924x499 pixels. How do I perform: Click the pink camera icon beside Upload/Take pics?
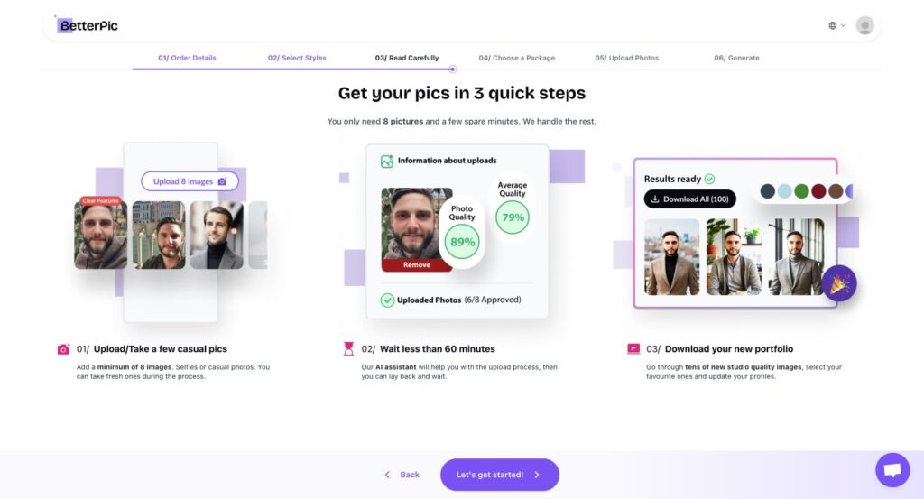(63, 349)
